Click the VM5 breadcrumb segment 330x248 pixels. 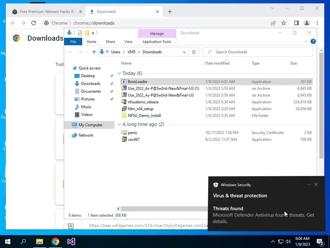click(131, 52)
